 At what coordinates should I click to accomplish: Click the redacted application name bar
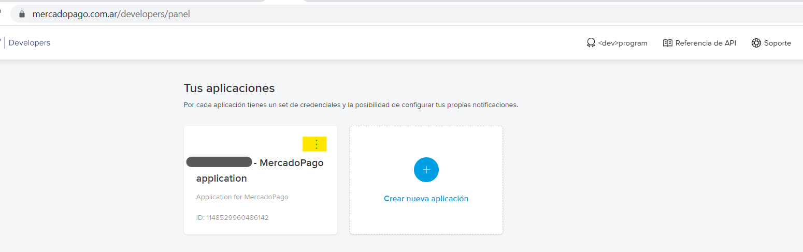coord(219,162)
